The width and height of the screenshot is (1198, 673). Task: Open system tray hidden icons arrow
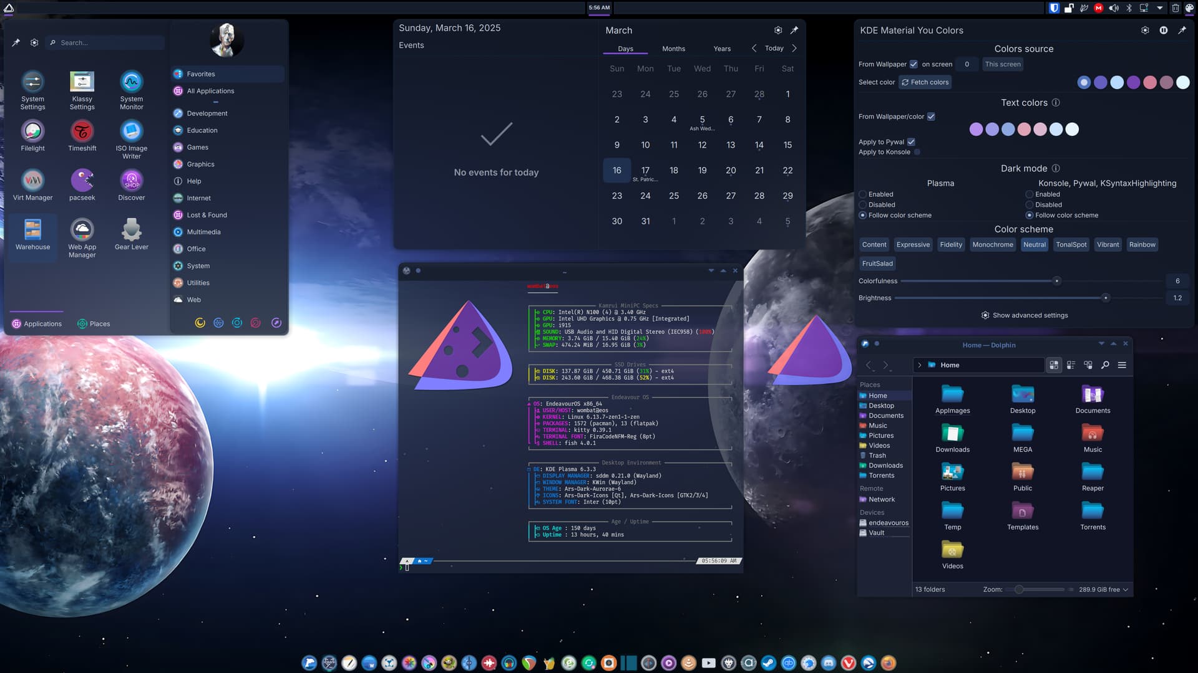[x=1160, y=8]
